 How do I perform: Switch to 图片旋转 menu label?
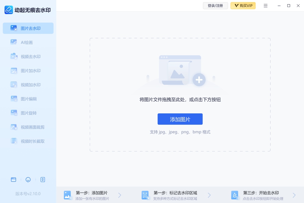(x=29, y=113)
